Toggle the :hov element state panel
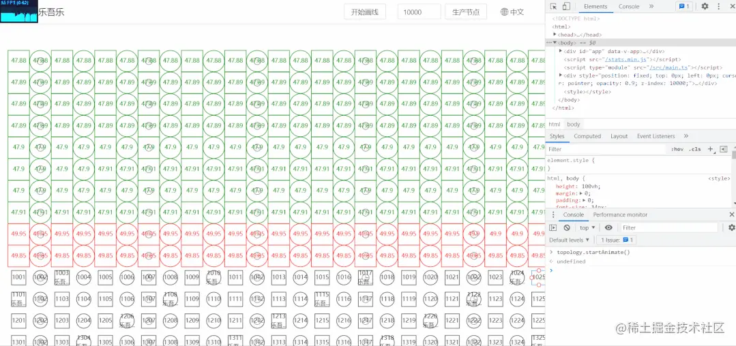Viewport: 736px width, 346px height. tap(677, 149)
